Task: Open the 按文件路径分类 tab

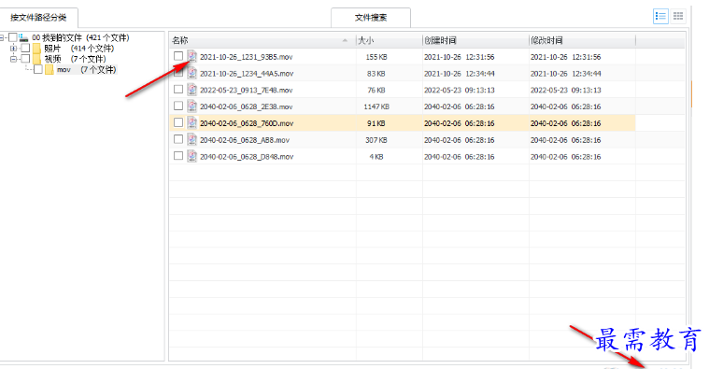Action: click(38, 18)
